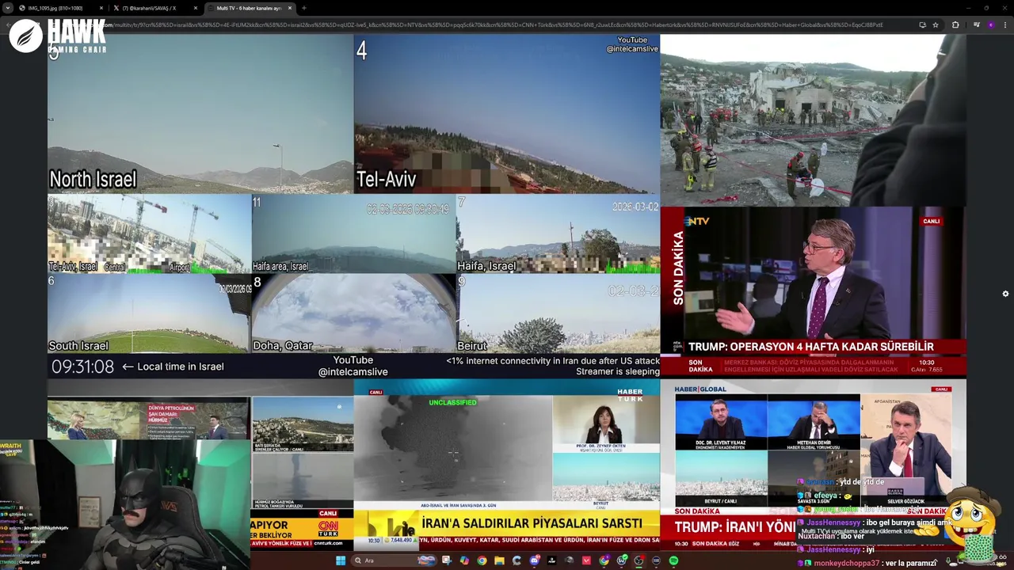Click NTV headline 'TRUMP: OPERASYON 4 HAFTA KADAR SÜREBİLİR'
Screen dimensions: 1014x570
[811, 347]
